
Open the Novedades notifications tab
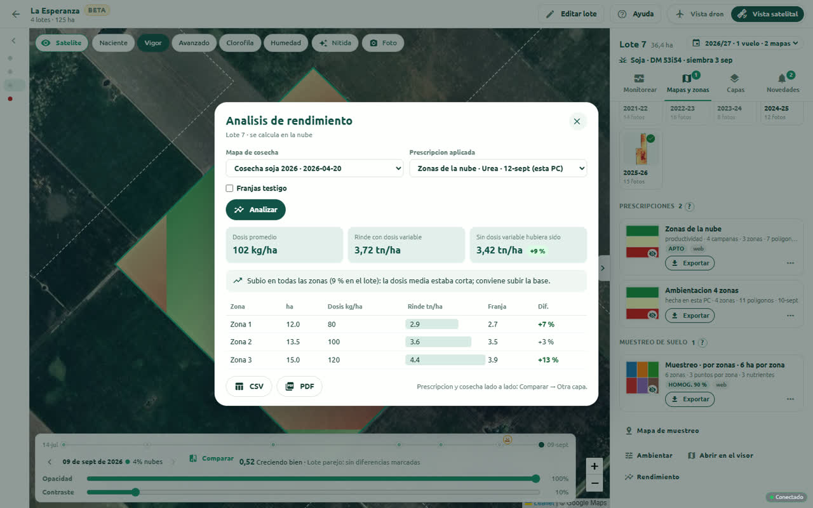783,83
